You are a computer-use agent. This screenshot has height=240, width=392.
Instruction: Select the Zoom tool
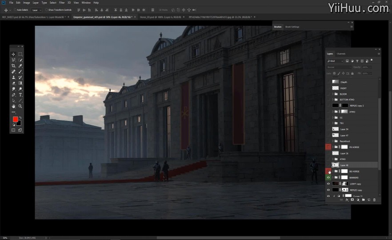20,107
